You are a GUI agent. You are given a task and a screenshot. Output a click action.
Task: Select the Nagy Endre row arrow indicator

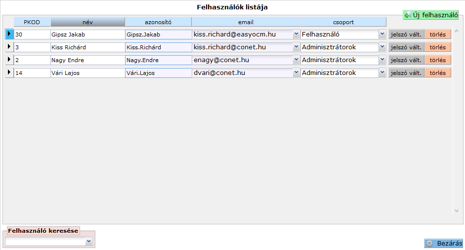(x=9, y=60)
